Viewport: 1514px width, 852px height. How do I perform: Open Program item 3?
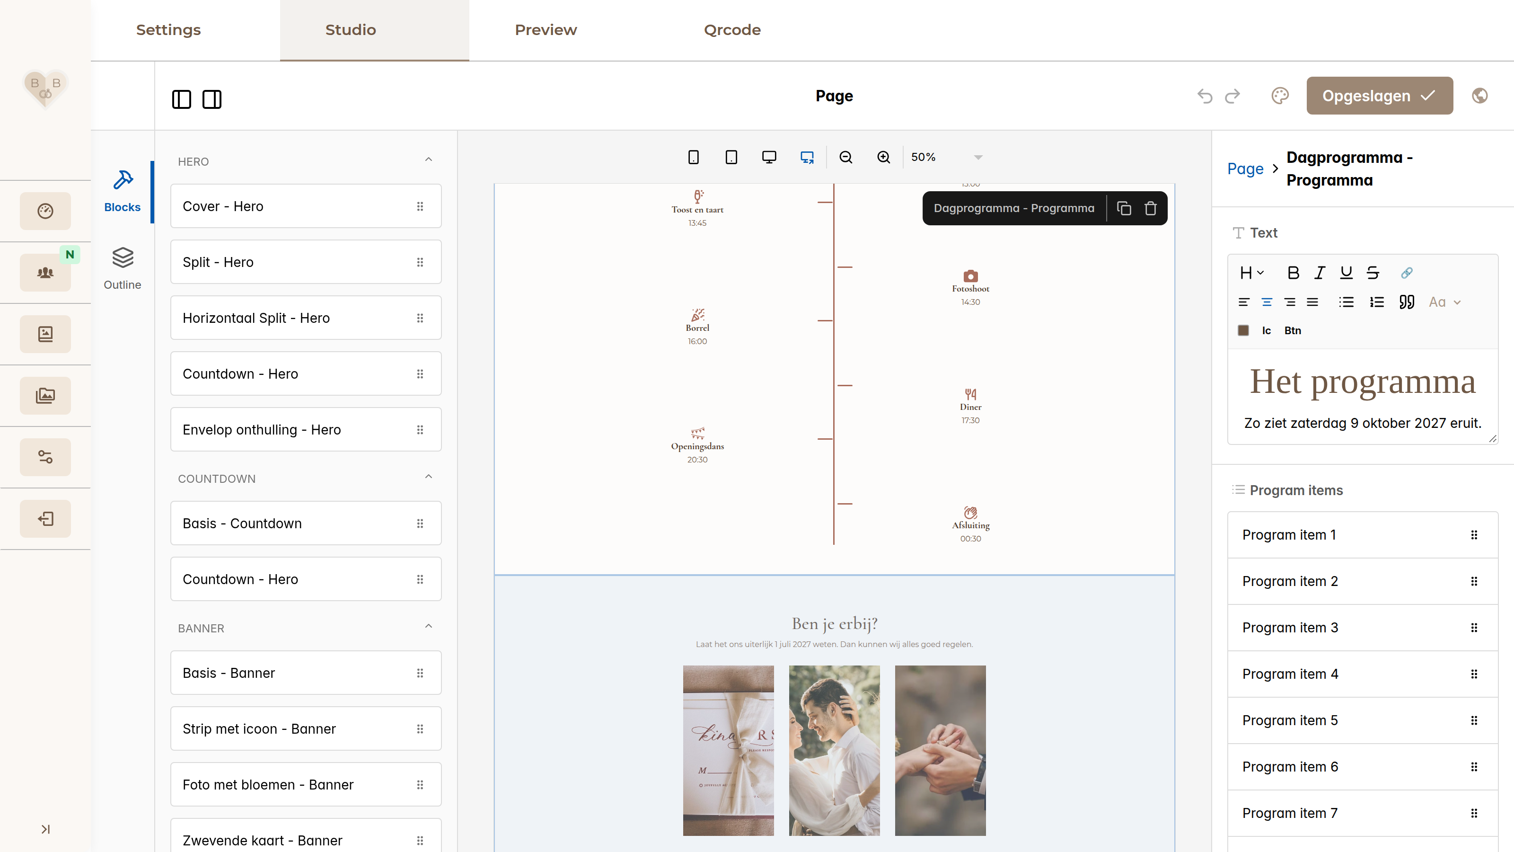(1363, 627)
